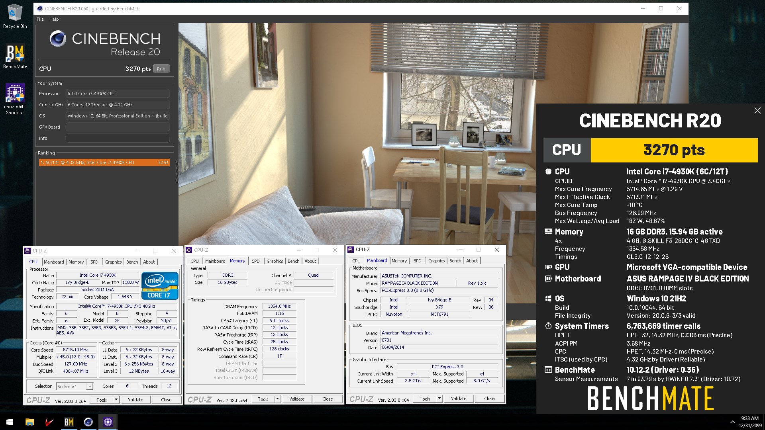Click the Intel Core i7 logo in CPU-Z
This screenshot has height=430, width=765.
[160, 286]
